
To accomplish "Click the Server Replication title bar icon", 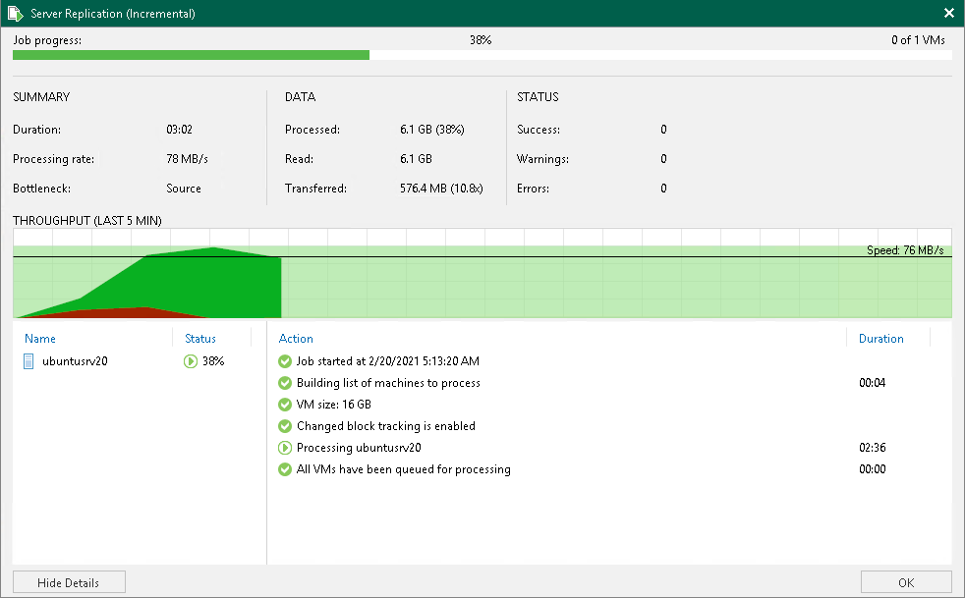I will (x=16, y=13).
